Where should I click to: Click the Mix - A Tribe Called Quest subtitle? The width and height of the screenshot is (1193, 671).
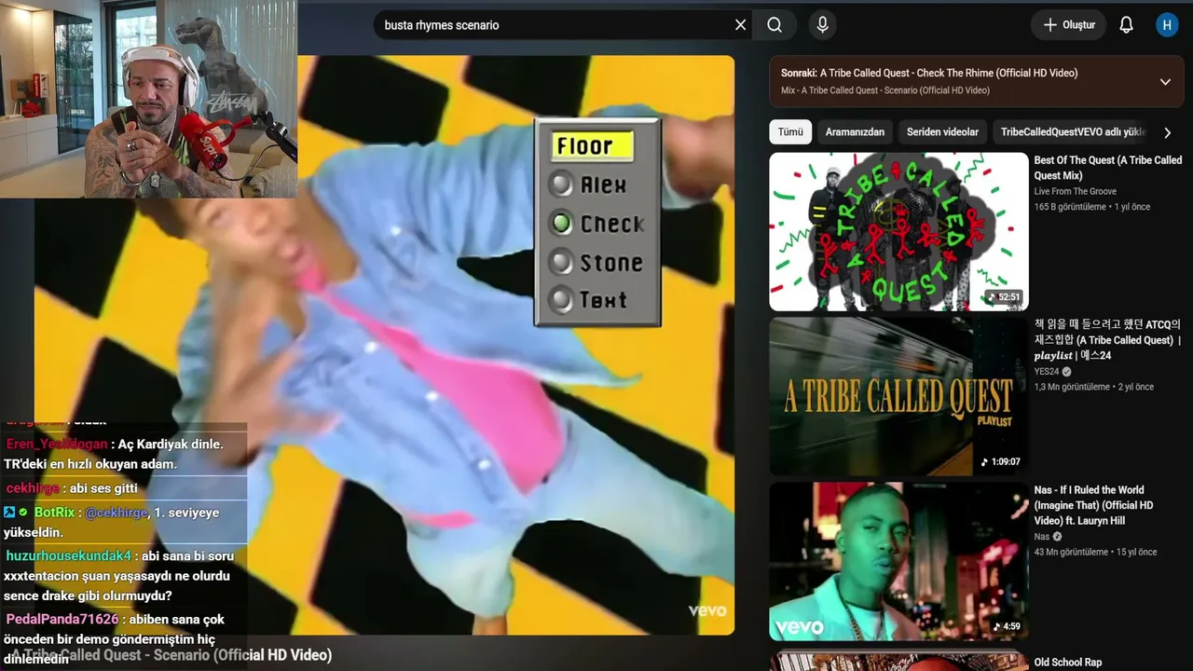pyautogui.click(x=885, y=90)
